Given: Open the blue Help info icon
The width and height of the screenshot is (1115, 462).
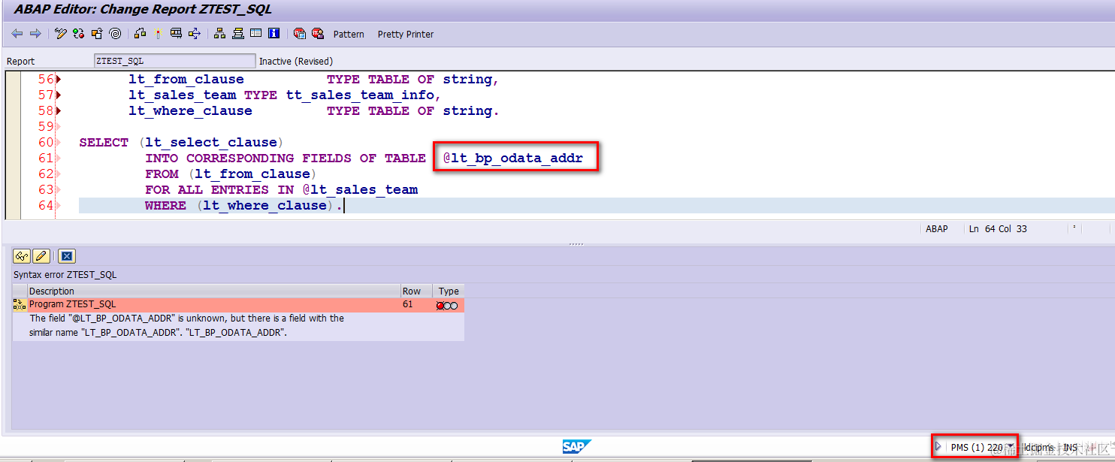Looking at the screenshot, I should pyautogui.click(x=274, y=34).
